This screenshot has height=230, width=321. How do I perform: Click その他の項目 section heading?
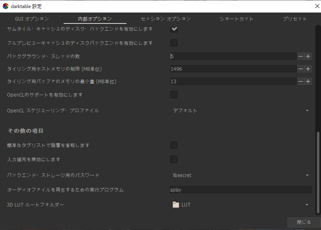click(x=26, y=131)
